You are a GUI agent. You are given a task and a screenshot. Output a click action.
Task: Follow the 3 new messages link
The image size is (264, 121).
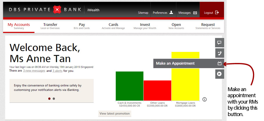[x=34, y=71]
